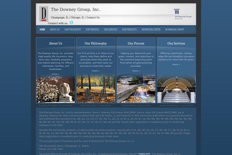
Task: Click the Our Philosophy card heading
Action: (96, 43)
